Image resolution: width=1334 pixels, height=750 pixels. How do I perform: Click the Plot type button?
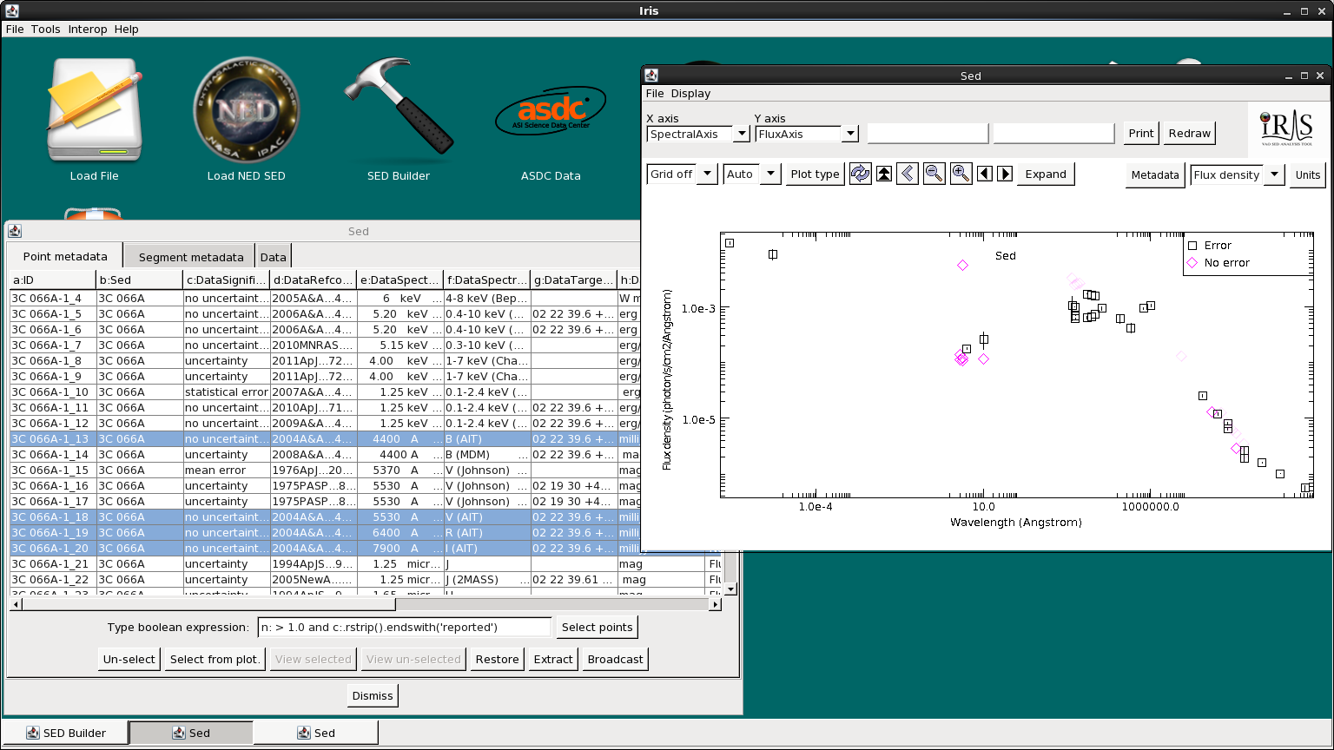pyautogui.click(x=815, y=174)
